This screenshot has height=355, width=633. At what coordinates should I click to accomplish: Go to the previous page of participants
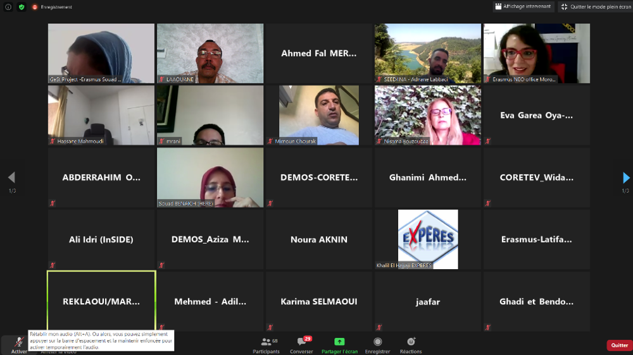pyautogui.click(x=11, y=178)
